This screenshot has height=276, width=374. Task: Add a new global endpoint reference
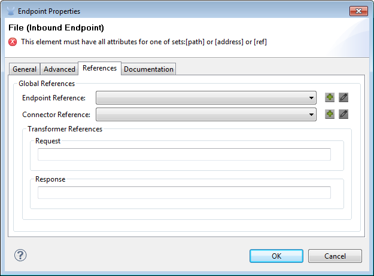[x=330, y=97]
